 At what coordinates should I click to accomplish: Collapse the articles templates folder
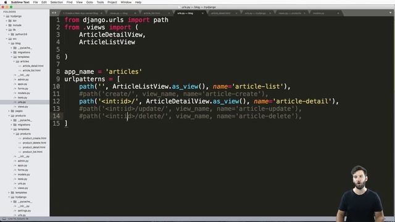pyautogui.click(x=14, y=62)
